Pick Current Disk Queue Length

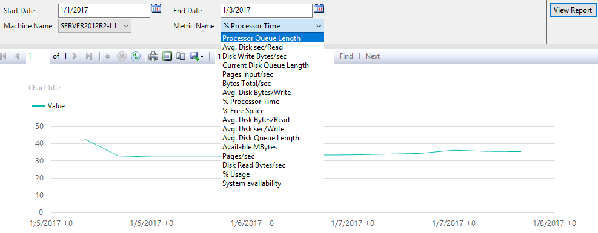[x=272, y=65]
